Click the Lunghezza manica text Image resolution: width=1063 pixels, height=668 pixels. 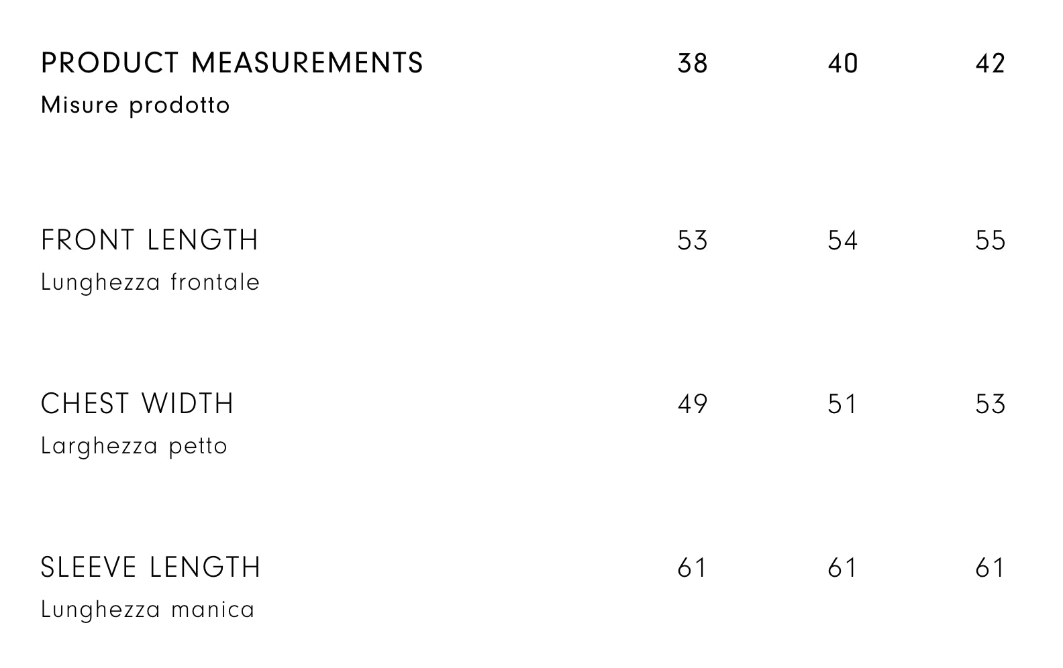coord(148,610)
